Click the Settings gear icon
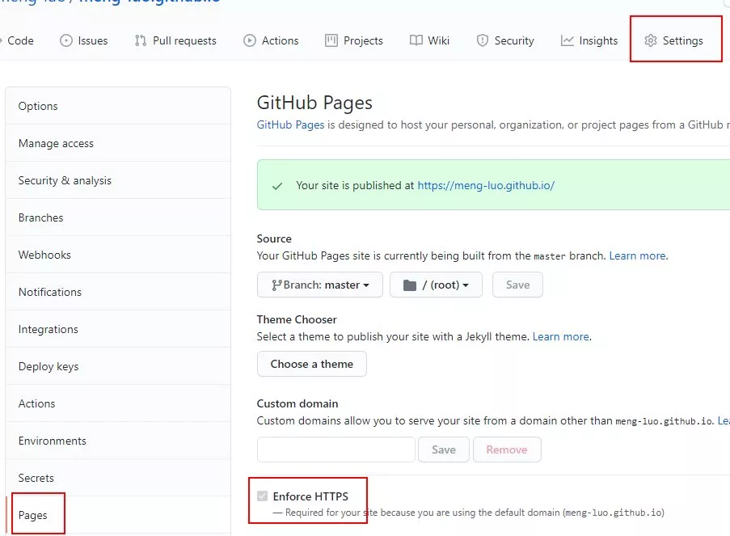 tap(651, 40)
